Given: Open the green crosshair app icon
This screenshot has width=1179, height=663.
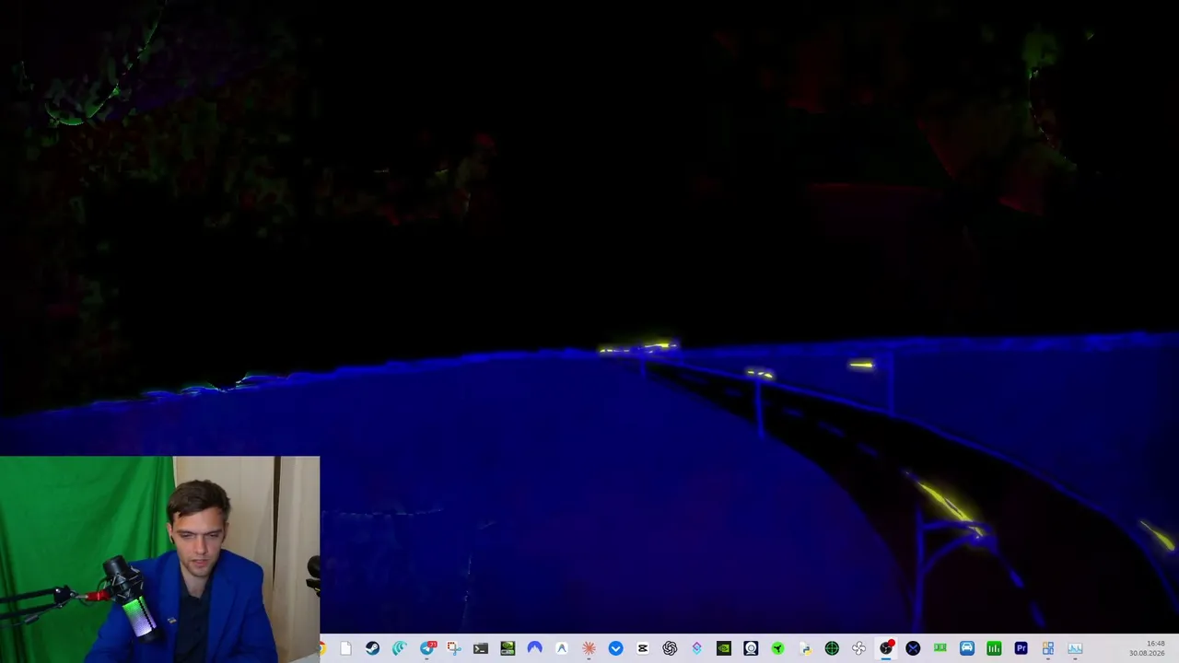Looking at the screenshot, I should 832,648.
